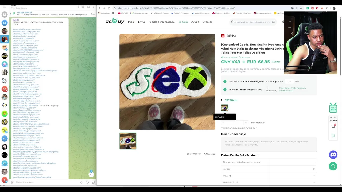Viewport: 342px width, 192px height.
Task: Open the Eventos menu item
Action: (x=207, y=22)
